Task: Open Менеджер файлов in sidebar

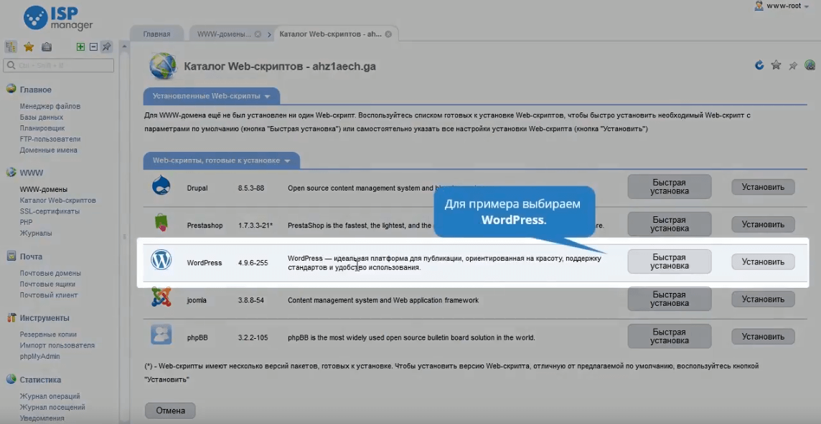Action: coord(50,106)
